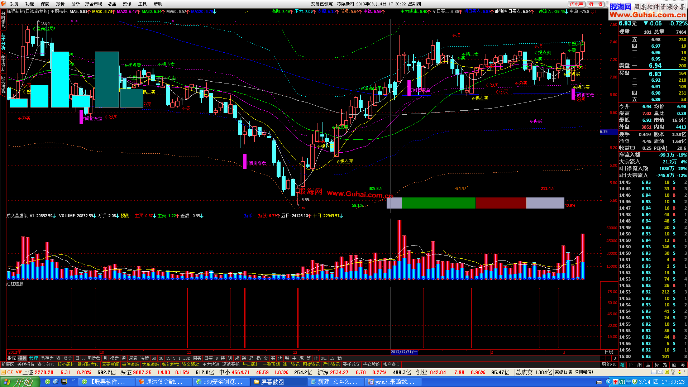Select the DDE indicator shortcut
The image size is (688, 387).
(186, 358)
